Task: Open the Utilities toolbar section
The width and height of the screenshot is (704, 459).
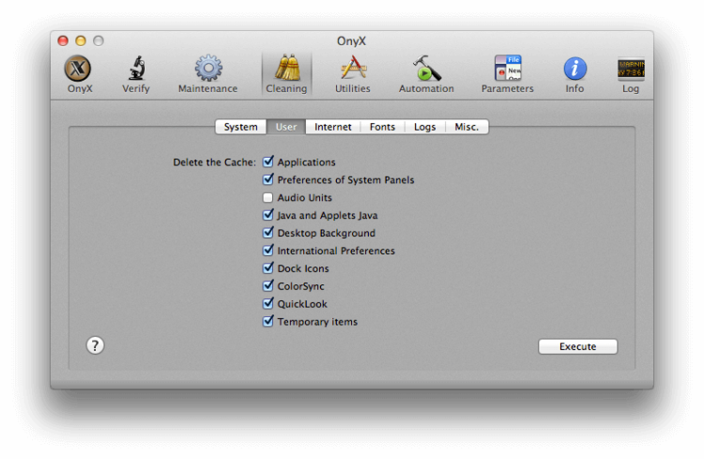Action: (x=352, y=73)
